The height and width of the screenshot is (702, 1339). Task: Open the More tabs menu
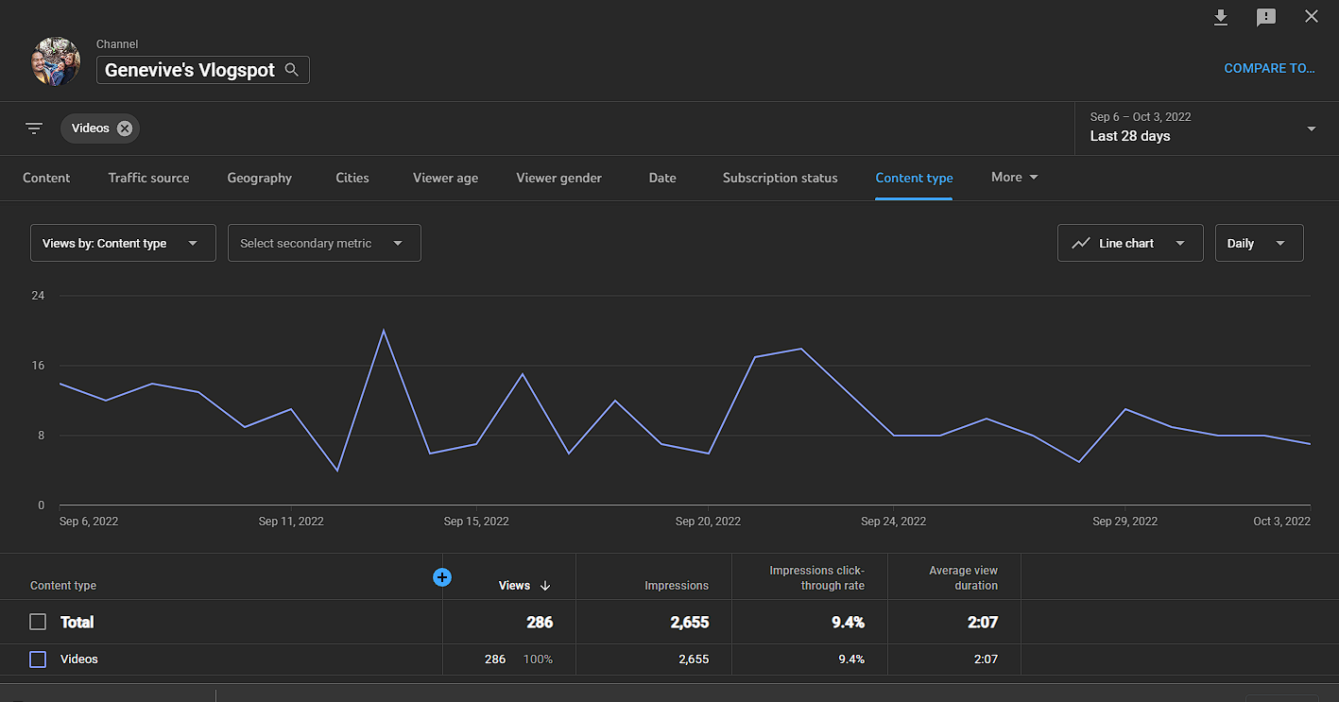(1014, 177)
